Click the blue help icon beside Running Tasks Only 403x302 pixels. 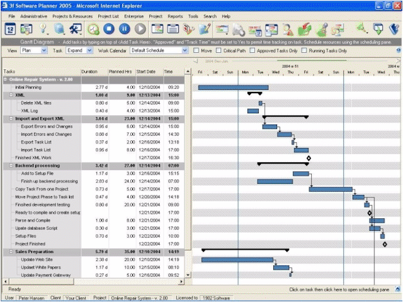click(399, 50)
